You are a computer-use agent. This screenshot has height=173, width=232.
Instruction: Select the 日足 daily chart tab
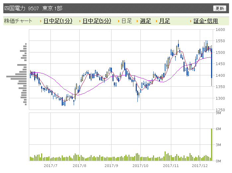click(127, 21)
